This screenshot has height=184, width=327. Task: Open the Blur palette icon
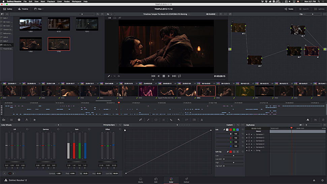[171, 120]
